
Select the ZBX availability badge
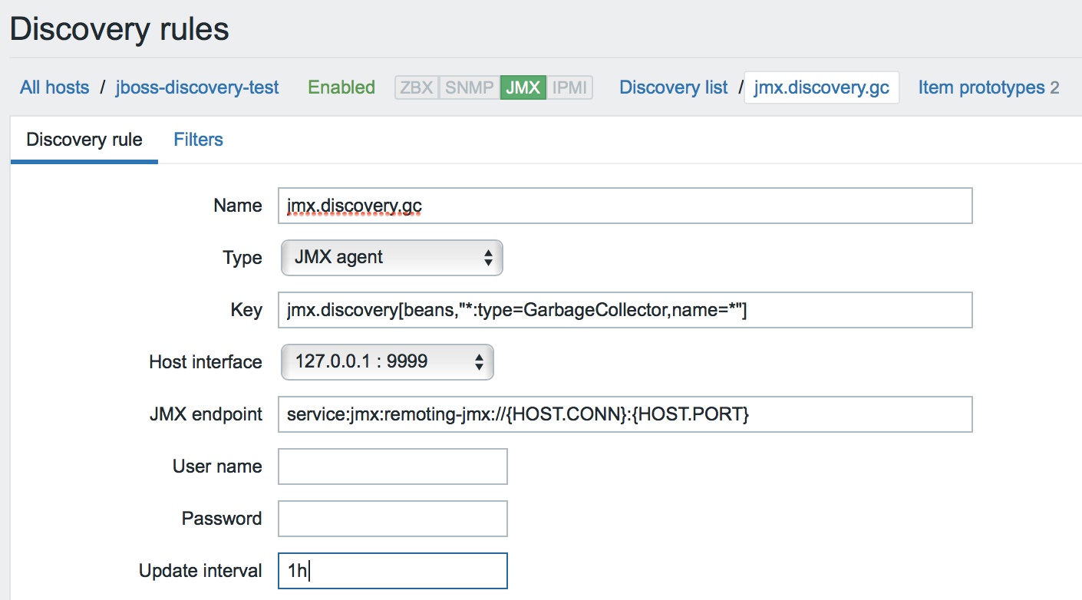point(416,87)
